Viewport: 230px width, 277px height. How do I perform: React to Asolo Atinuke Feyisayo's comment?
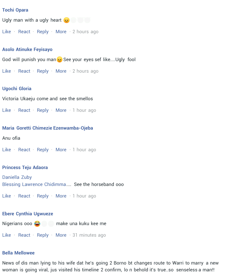24,71
